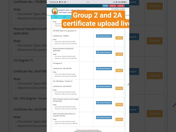
Task: Select 'Physical Standard Certificate (If applicable)' label
Action: tap(63, 50)
